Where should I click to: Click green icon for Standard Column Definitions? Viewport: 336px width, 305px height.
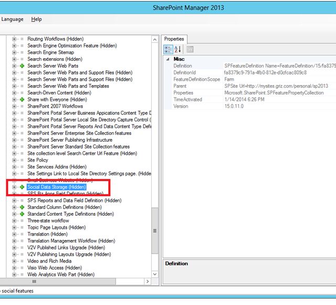[22, 207]
